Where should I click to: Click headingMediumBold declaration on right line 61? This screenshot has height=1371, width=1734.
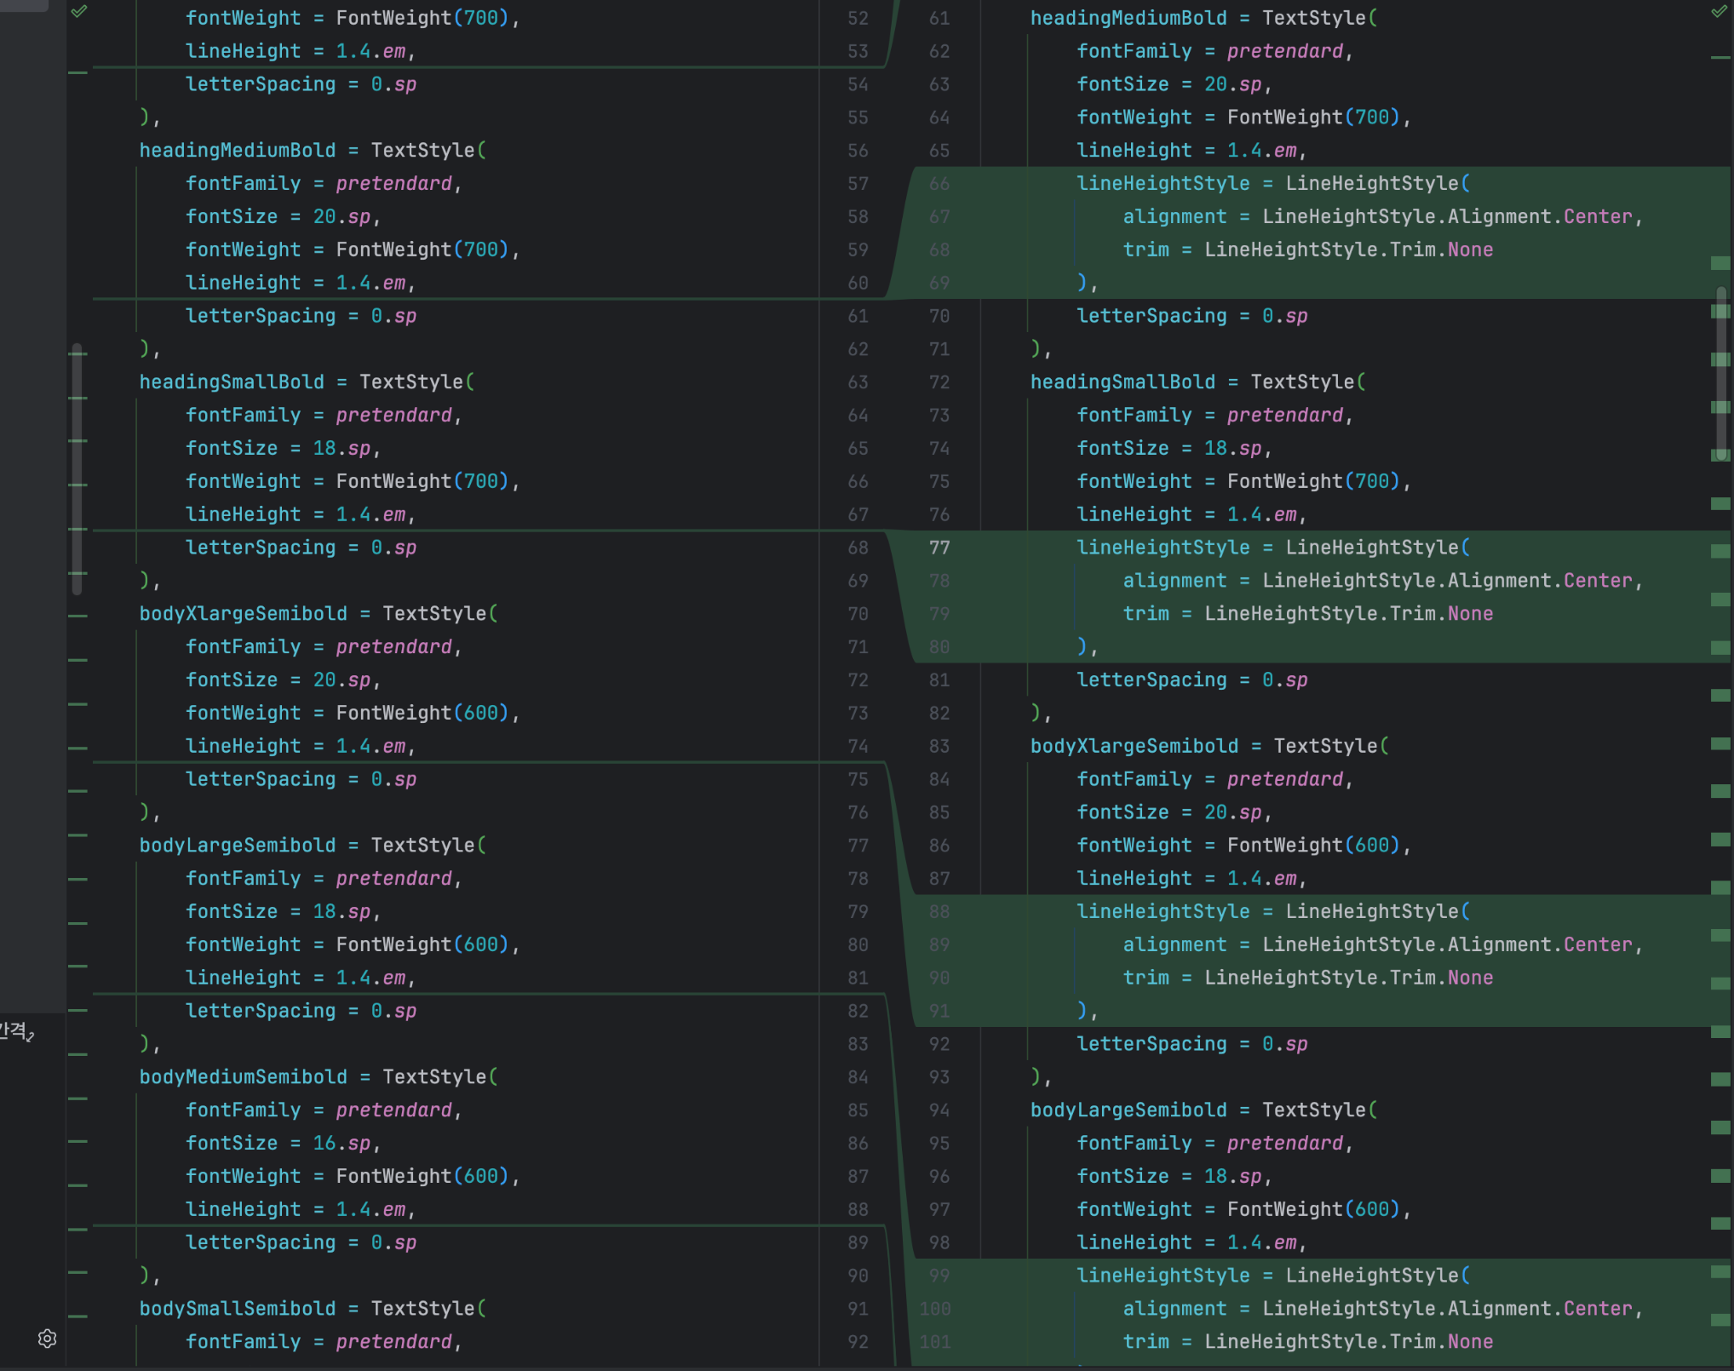click(x=1128, y=18)
